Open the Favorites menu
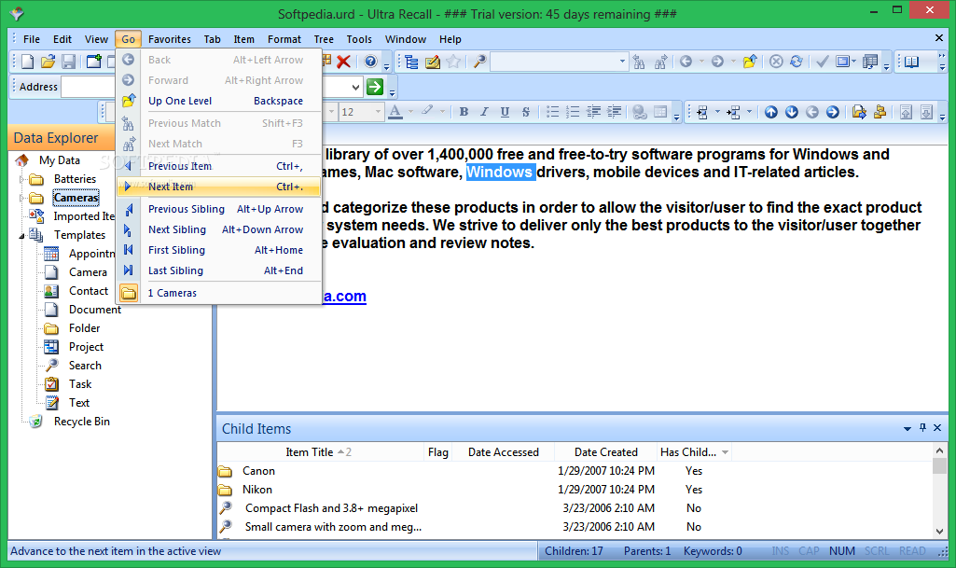The width and height of the screenshot is (956, 568). point(170,39)
